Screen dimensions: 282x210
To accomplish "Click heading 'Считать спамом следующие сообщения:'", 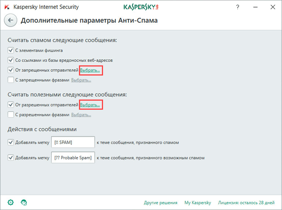I will coord(62,40).
